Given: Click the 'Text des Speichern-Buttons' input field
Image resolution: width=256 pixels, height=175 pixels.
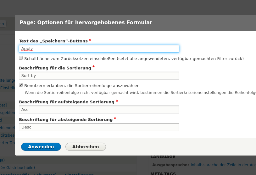Looking at the screenshot, I should (x=99, y=49).
